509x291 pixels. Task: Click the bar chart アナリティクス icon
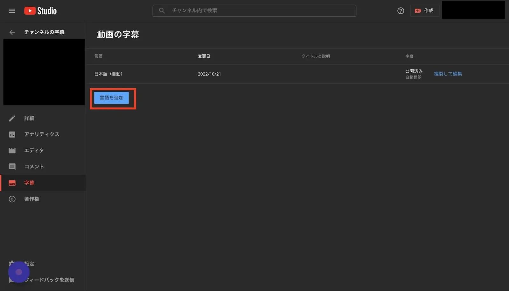(x=12, y=135)
